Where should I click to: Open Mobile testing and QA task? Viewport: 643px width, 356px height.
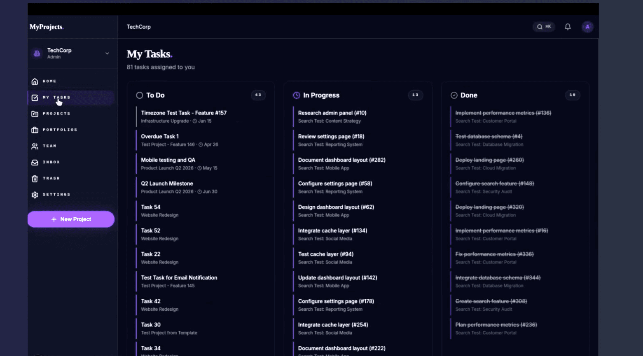tap(201, 164)
